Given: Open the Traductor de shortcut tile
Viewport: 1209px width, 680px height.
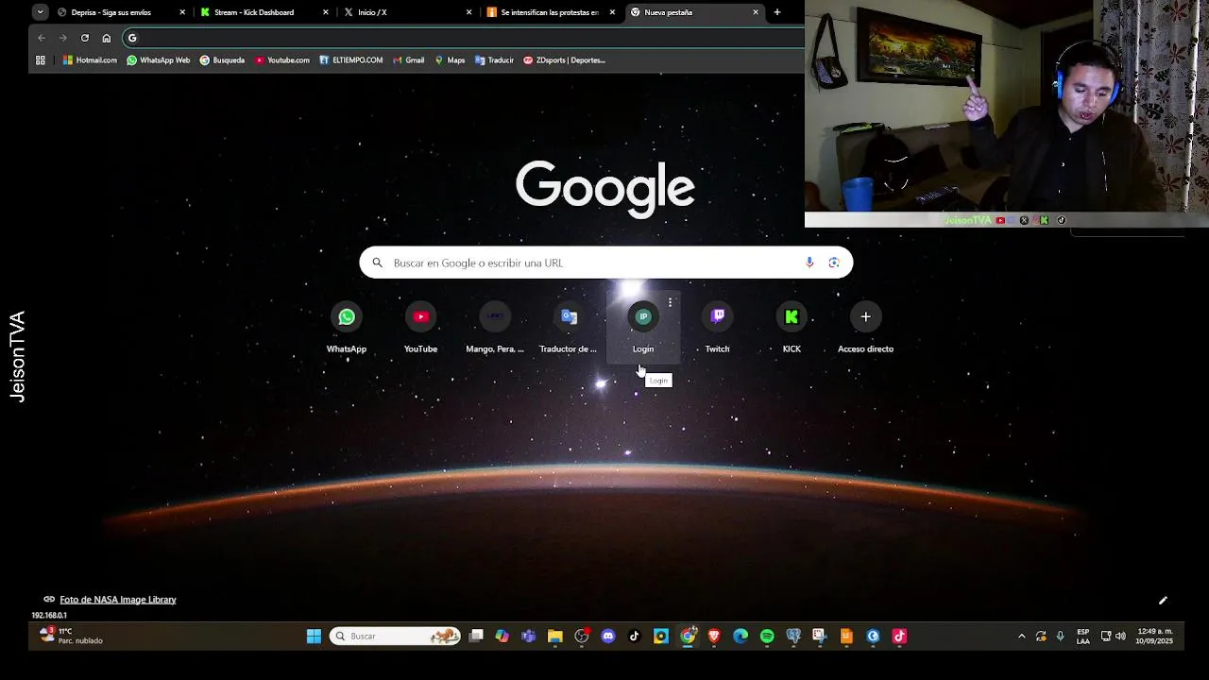Looking at the screenshot, I should click(x=569, y=329).
